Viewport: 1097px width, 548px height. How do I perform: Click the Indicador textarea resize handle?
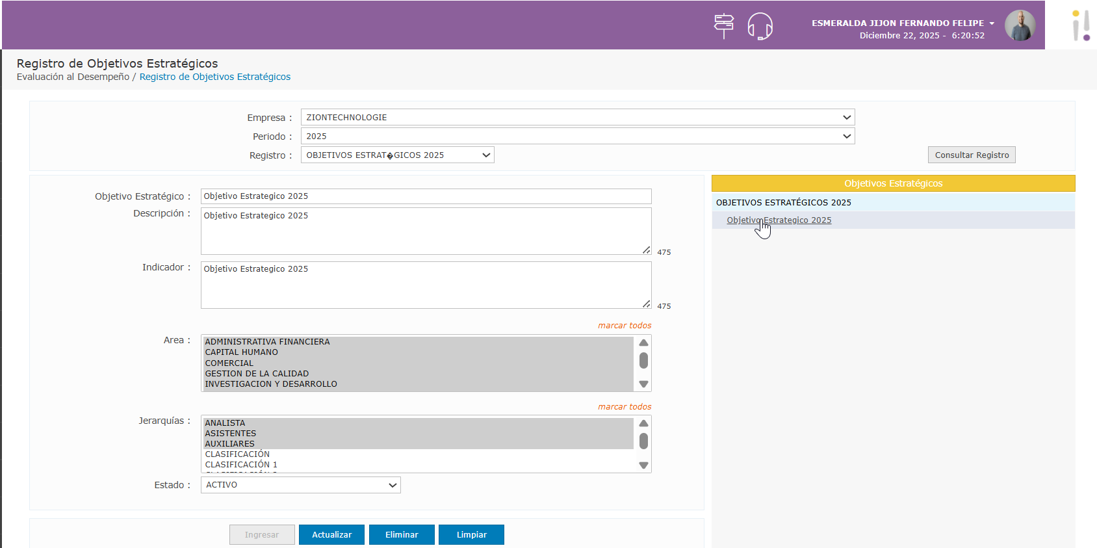(x=646, y=304)
